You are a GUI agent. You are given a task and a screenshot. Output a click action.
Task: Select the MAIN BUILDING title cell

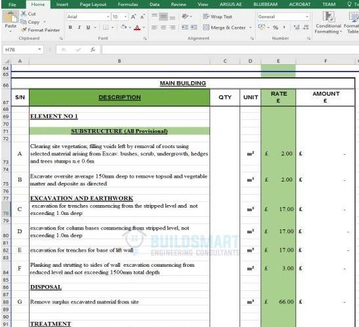point(182,83)
